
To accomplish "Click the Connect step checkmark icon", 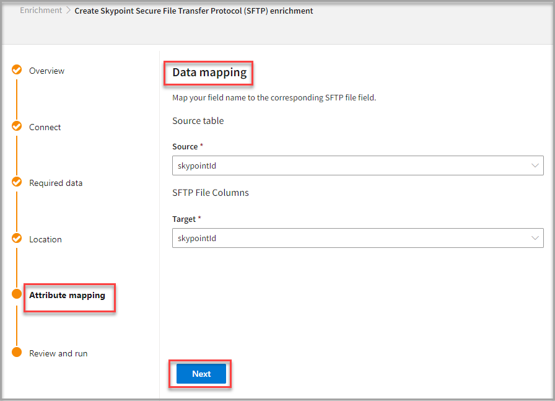I will (17, 126).
